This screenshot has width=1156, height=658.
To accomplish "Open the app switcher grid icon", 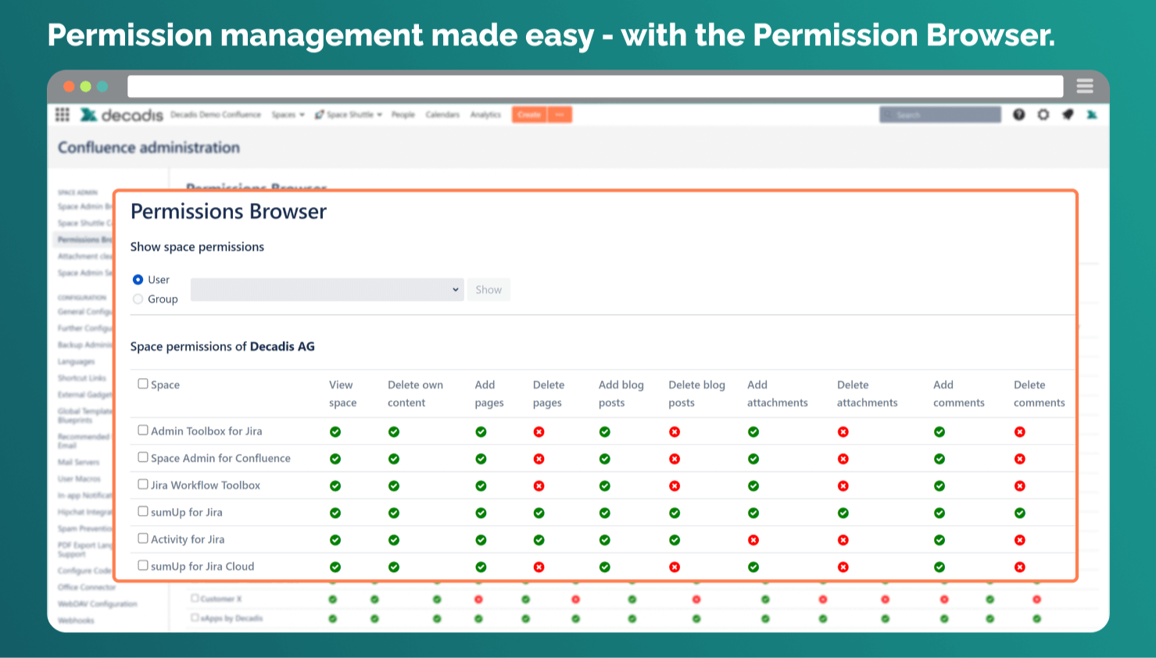I will 63,115.
